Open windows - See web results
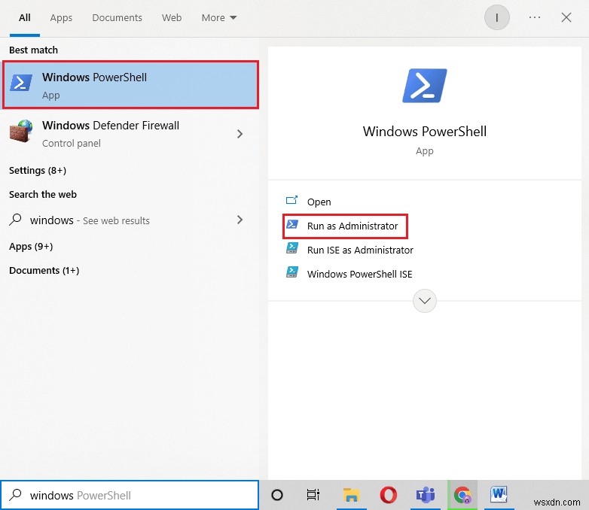Viewport: 589px width, 510px height. [x=130, y=220]
